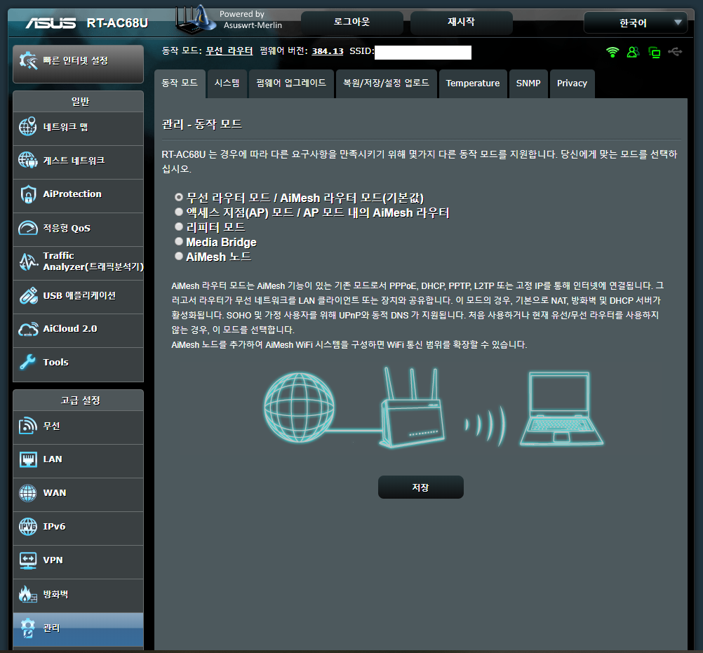
Task: Click the ASUS logo
Action: tap(51, 23)
